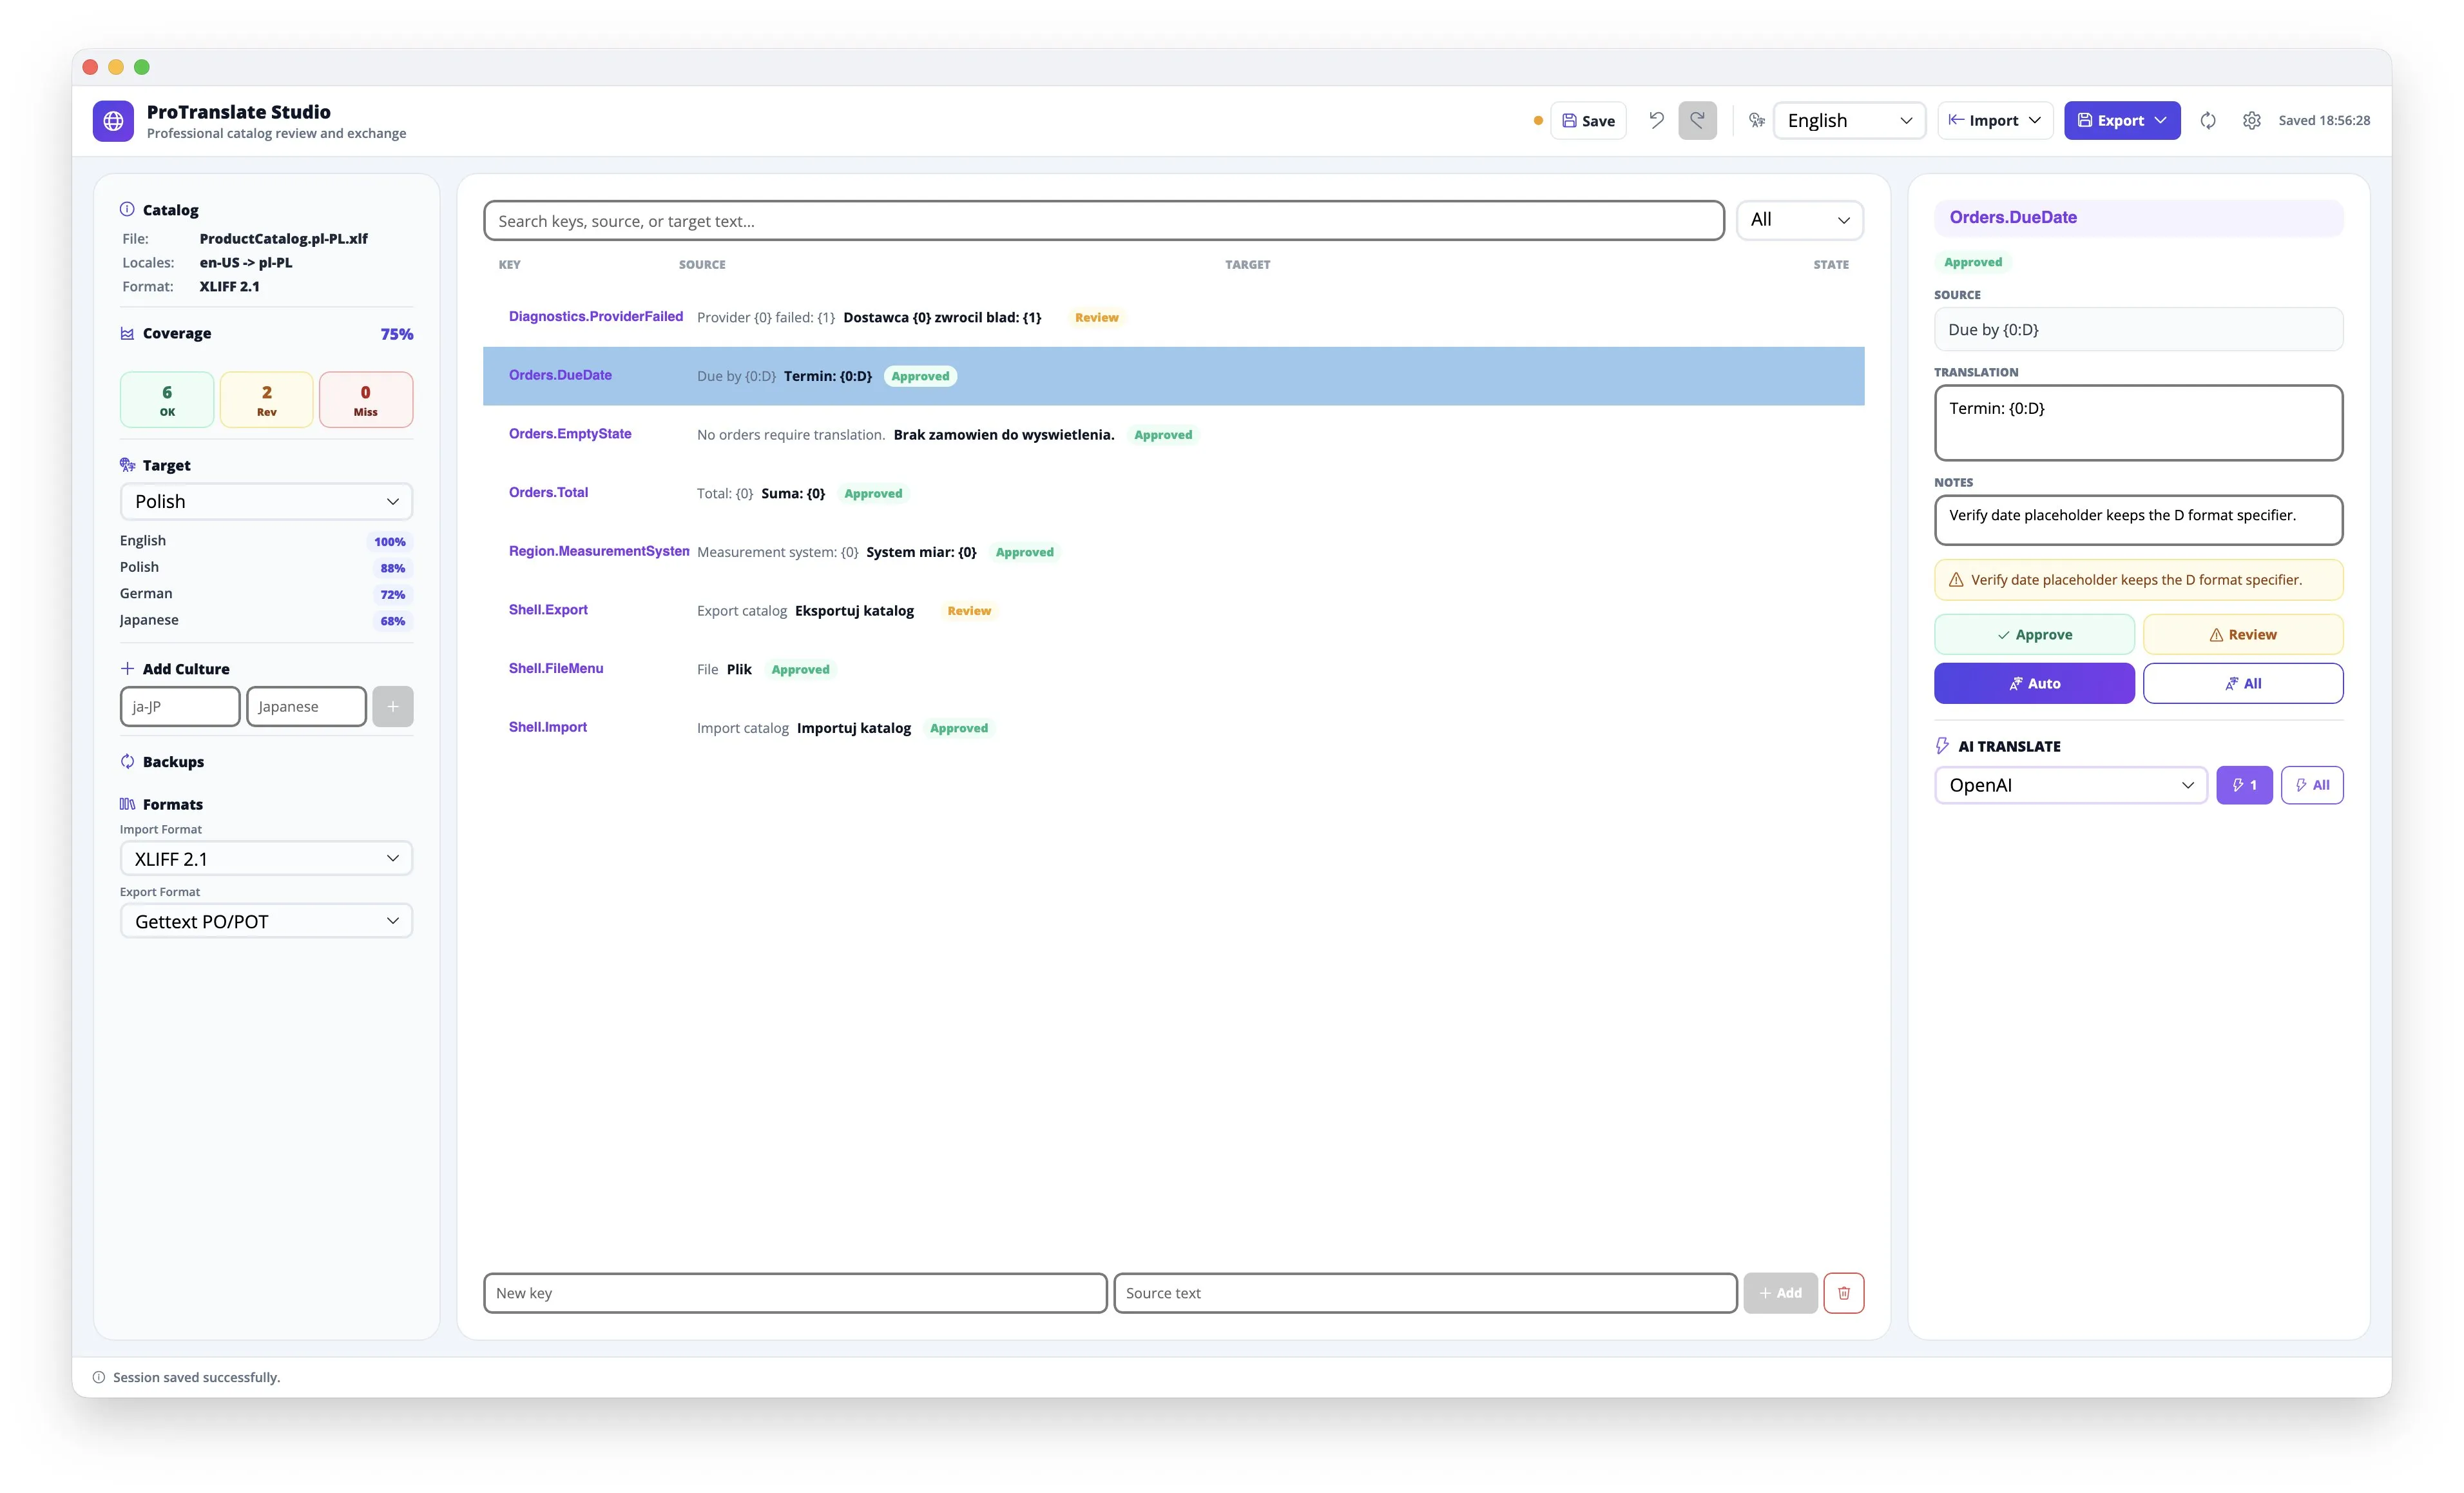Open the Target language Polish dropdown
This screenshot has height=1493, width=2464.
coord(266,502)
